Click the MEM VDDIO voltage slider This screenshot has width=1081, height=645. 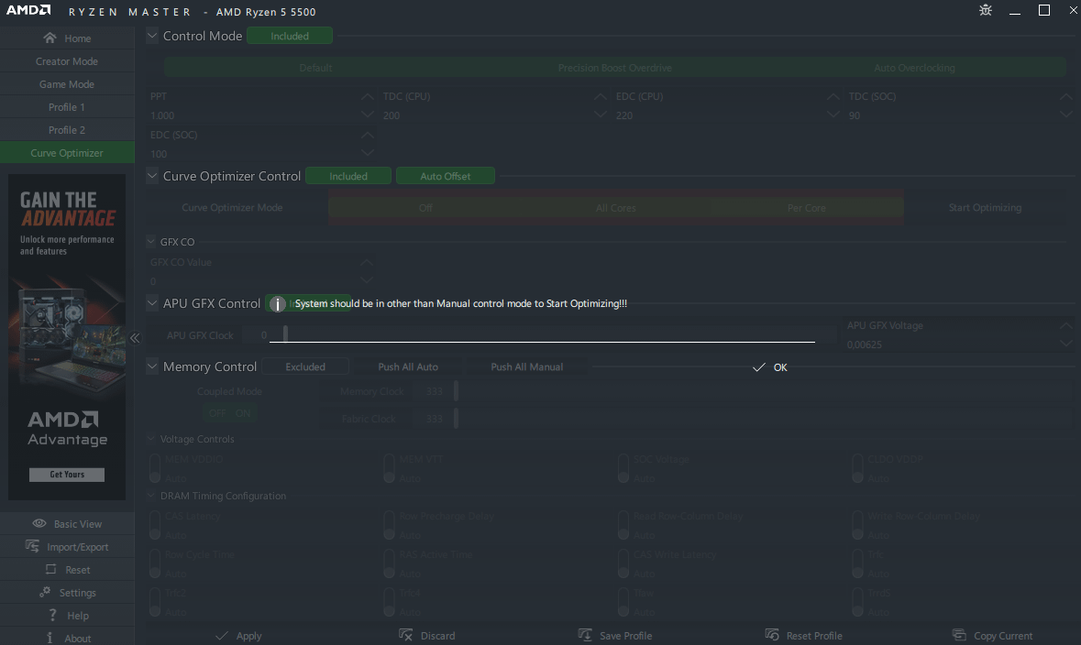click(155, 468)
